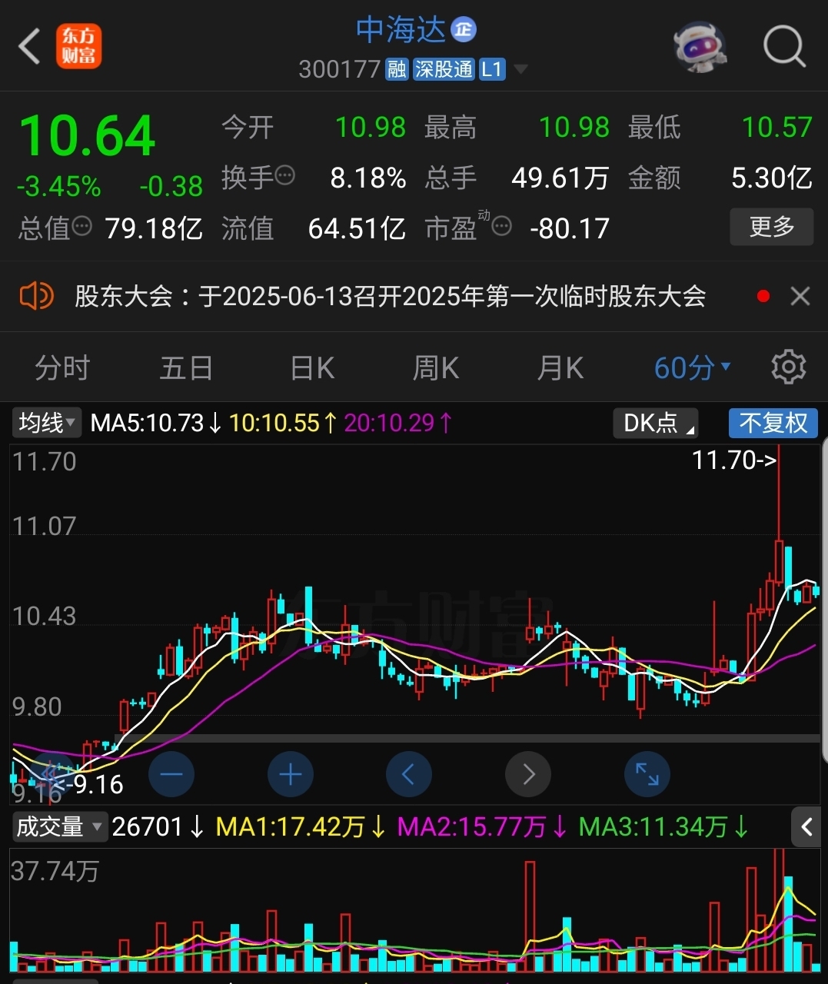Tap the 市盈 value -80.17

570,228
